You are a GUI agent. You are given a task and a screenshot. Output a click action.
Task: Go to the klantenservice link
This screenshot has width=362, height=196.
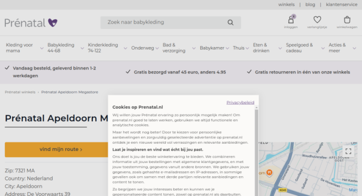pyautogui.click(x=342, y=5)
